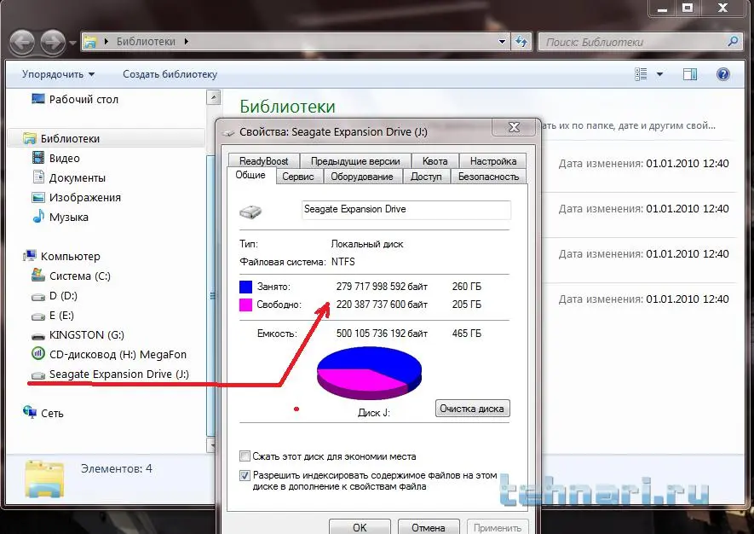Switch to the 'Сервис' tab
Image resolution: width=754 pixels, height=534 pixels.
coord(298,177)
